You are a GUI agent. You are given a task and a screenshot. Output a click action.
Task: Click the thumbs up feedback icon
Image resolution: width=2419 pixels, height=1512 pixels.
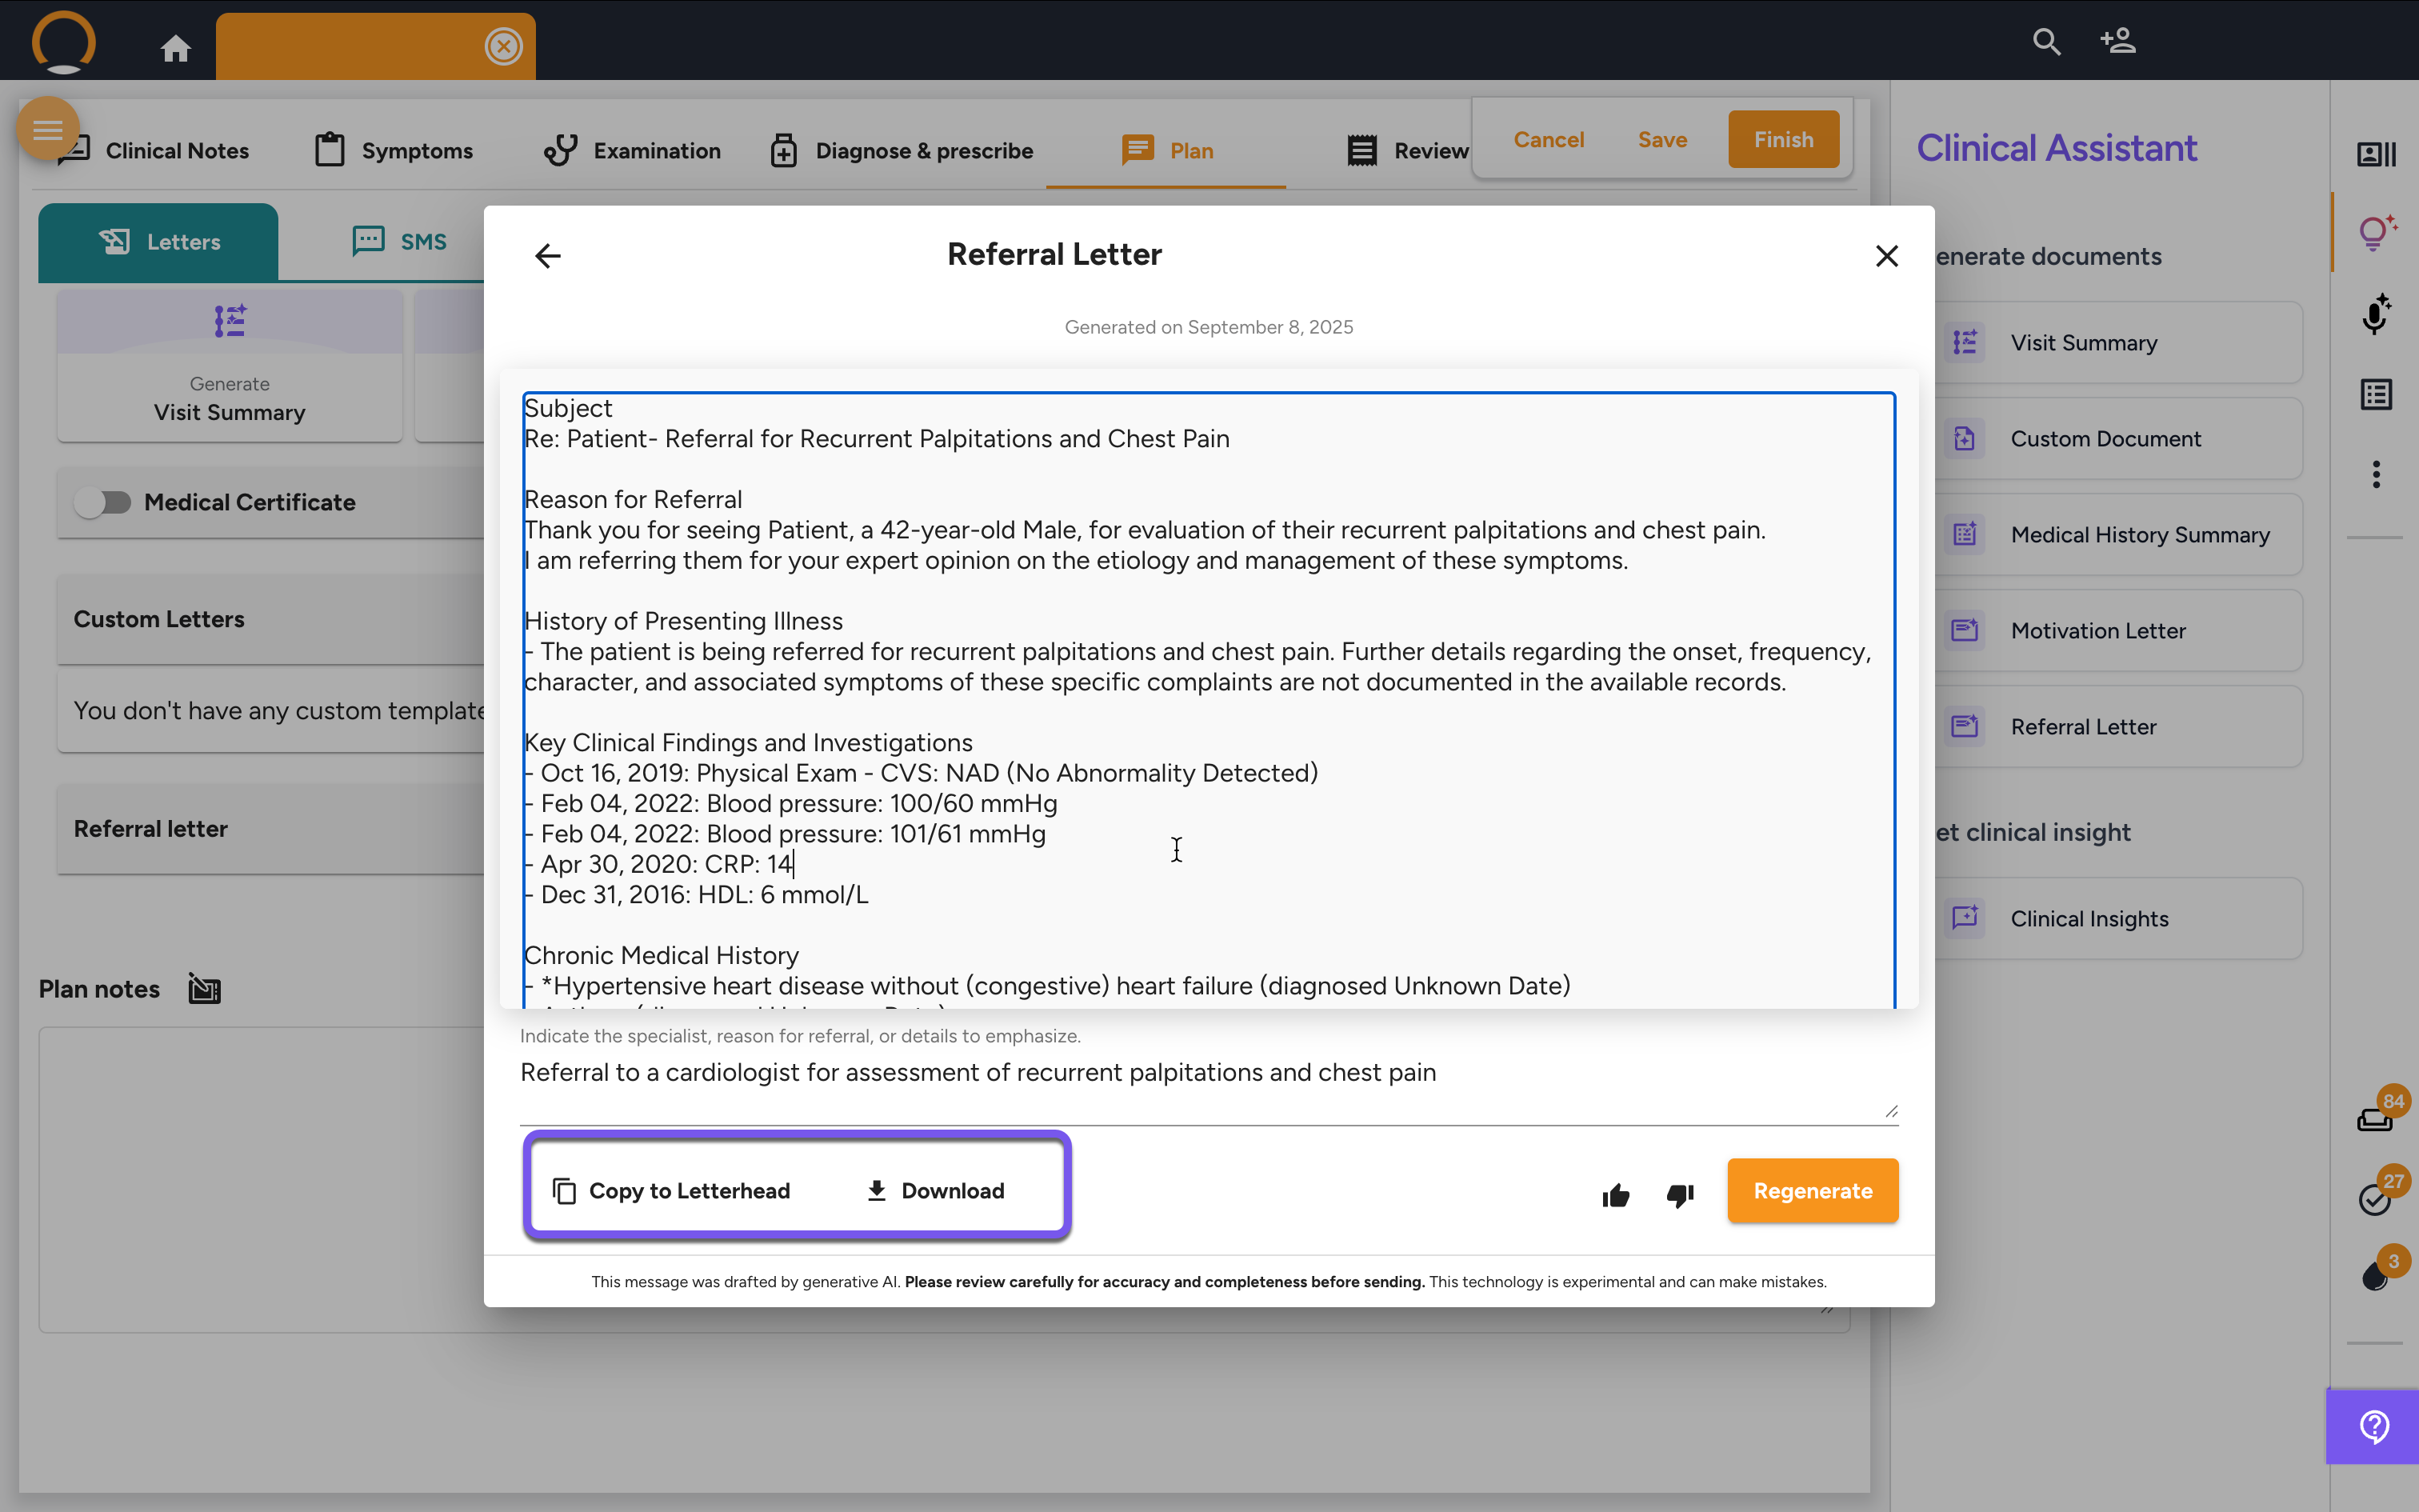[1615, 1195]
